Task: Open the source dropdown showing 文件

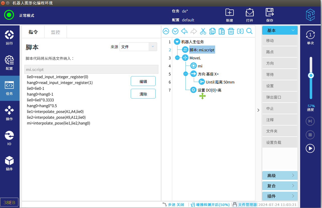Action: coord(138,47)
